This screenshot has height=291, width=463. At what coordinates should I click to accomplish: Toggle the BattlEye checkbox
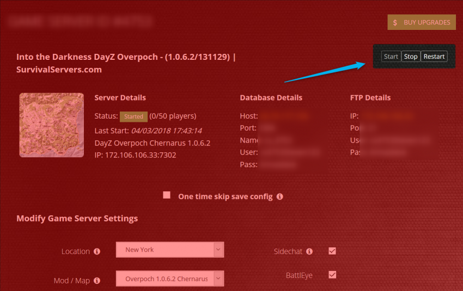(332, 275)
